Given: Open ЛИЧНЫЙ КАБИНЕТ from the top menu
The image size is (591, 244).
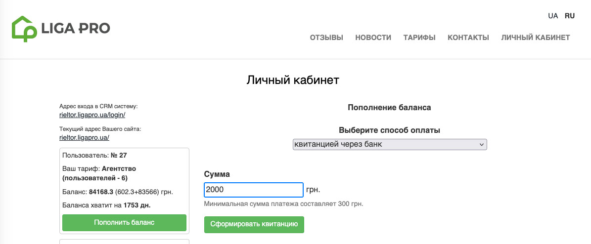Looking at the screenshot, I should [536, 38].
